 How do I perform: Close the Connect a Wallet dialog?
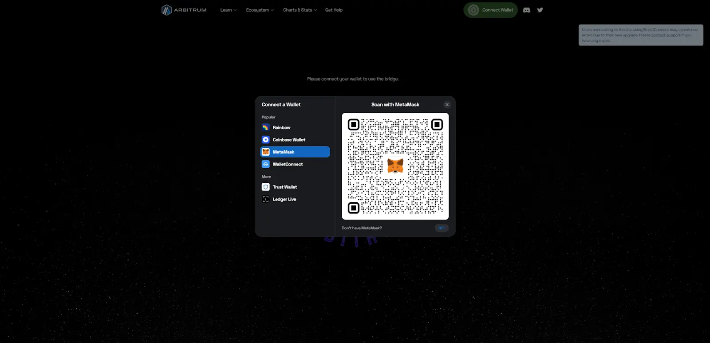click(x=447, y=105)
